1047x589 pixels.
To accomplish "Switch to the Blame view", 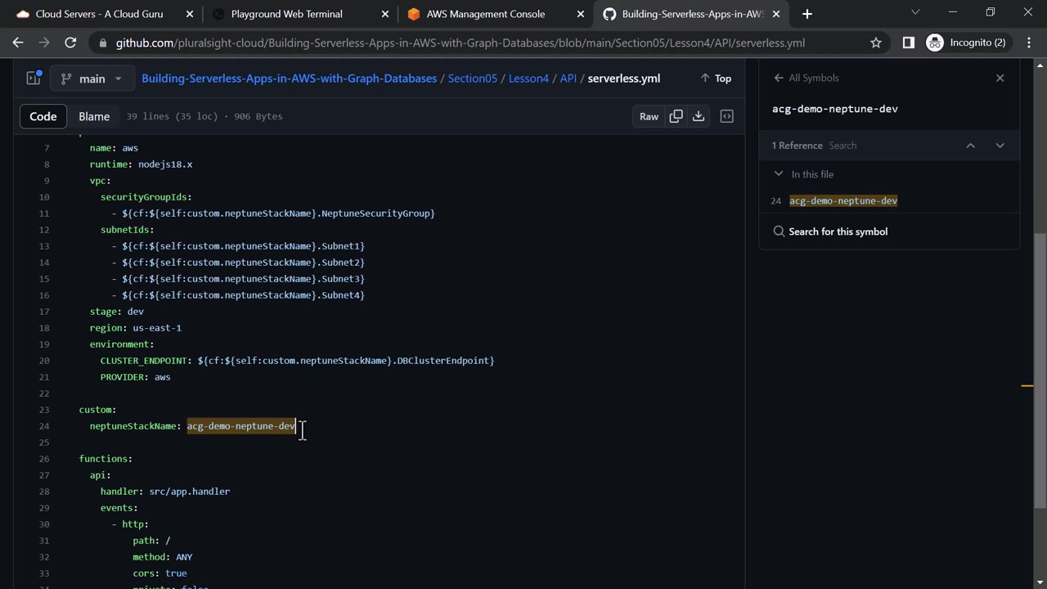I will [x=94, y=116].
